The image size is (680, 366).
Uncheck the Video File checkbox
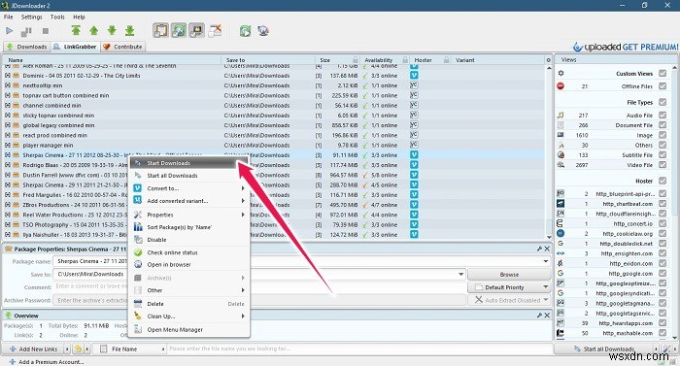tap(663, 165)
